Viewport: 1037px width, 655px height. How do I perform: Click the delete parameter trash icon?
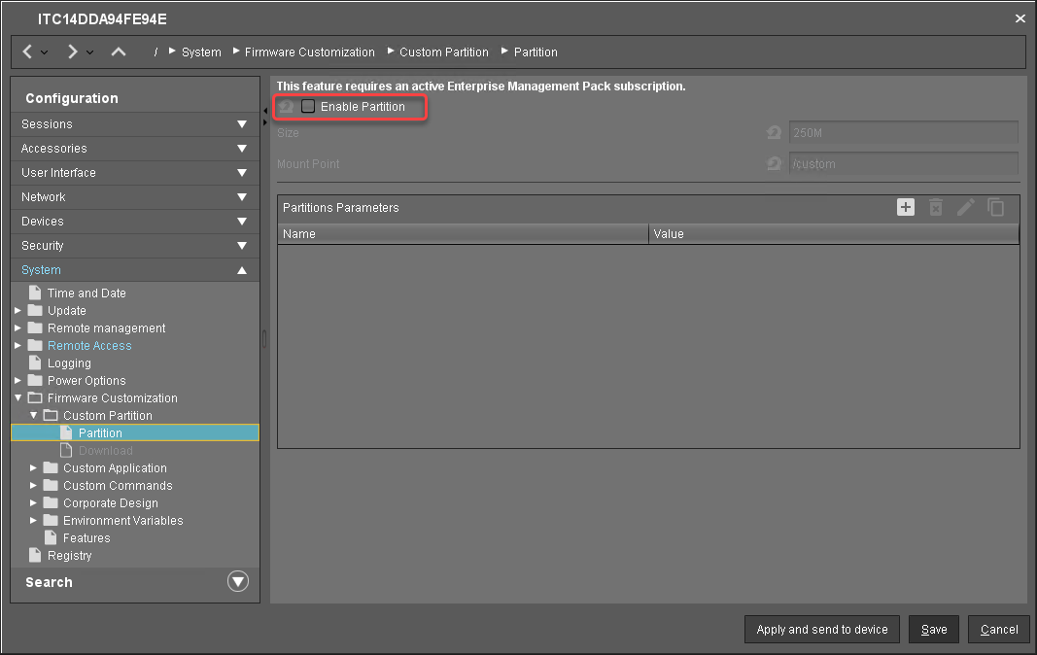coord(936,207)
